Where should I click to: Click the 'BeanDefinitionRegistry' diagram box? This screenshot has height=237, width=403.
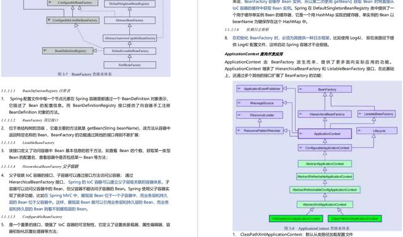pyautogui.click(x=68, y=51)
